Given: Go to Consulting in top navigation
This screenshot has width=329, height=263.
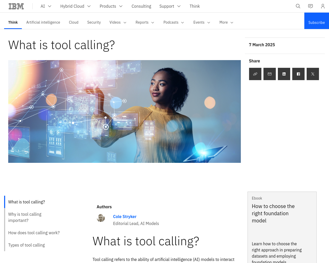Looking at the screenshot, I should pos(141,6).
